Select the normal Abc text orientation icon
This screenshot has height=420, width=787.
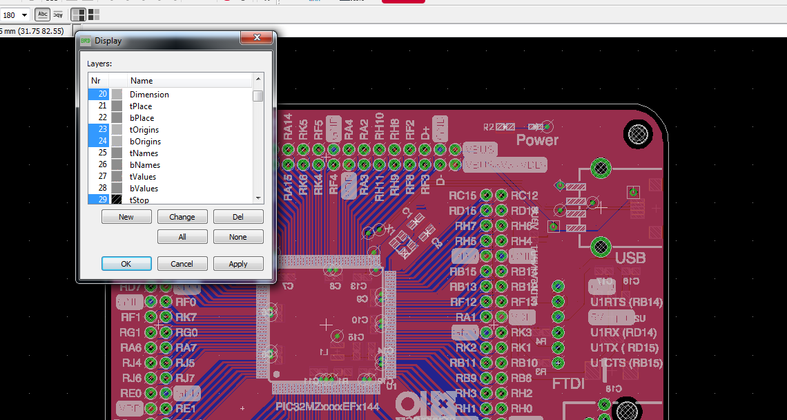pos(43,15)
